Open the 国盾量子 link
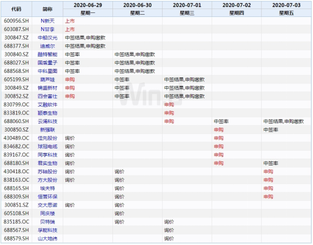 coord(47,63)
